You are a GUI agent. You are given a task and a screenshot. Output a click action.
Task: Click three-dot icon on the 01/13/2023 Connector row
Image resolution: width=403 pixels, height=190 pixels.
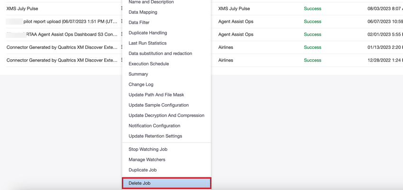click(x=122, y=47)
